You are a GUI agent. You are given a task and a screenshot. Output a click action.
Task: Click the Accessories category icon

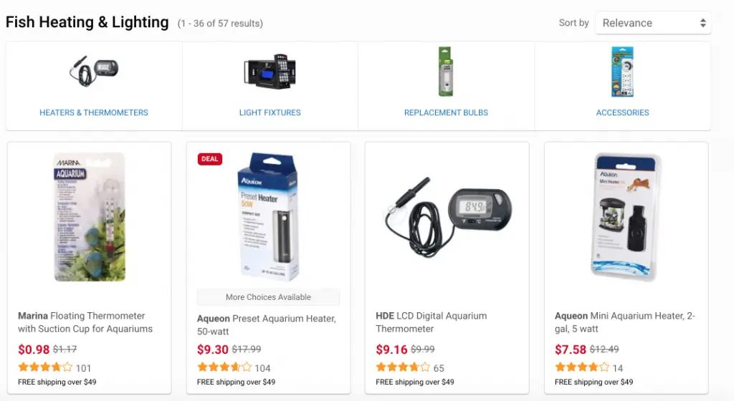click(x=622, y=72)
